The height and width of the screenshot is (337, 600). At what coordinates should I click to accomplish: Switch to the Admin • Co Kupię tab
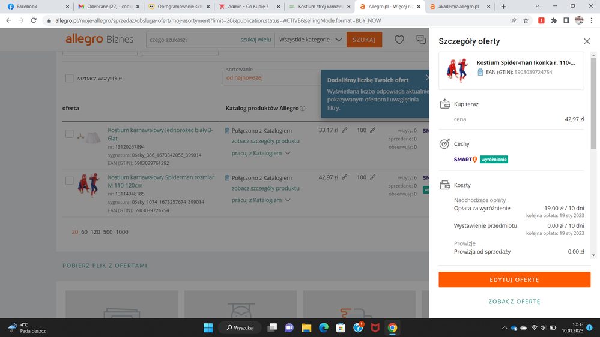(x=249, y=7)
